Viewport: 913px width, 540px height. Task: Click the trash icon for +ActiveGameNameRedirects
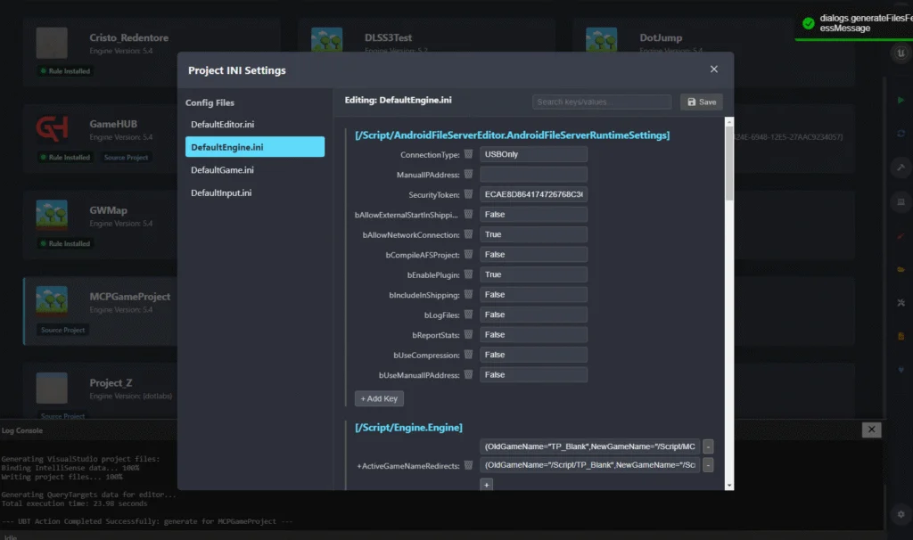click(x=468, y=465)
